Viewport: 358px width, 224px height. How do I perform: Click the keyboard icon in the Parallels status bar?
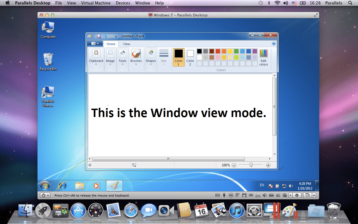tap(218, 195)
